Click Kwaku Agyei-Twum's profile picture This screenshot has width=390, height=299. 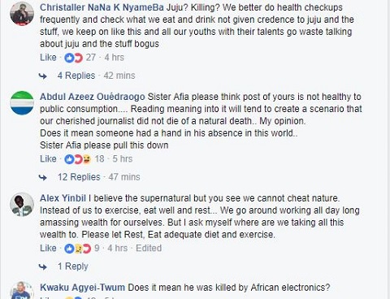[x=22, y=290]
